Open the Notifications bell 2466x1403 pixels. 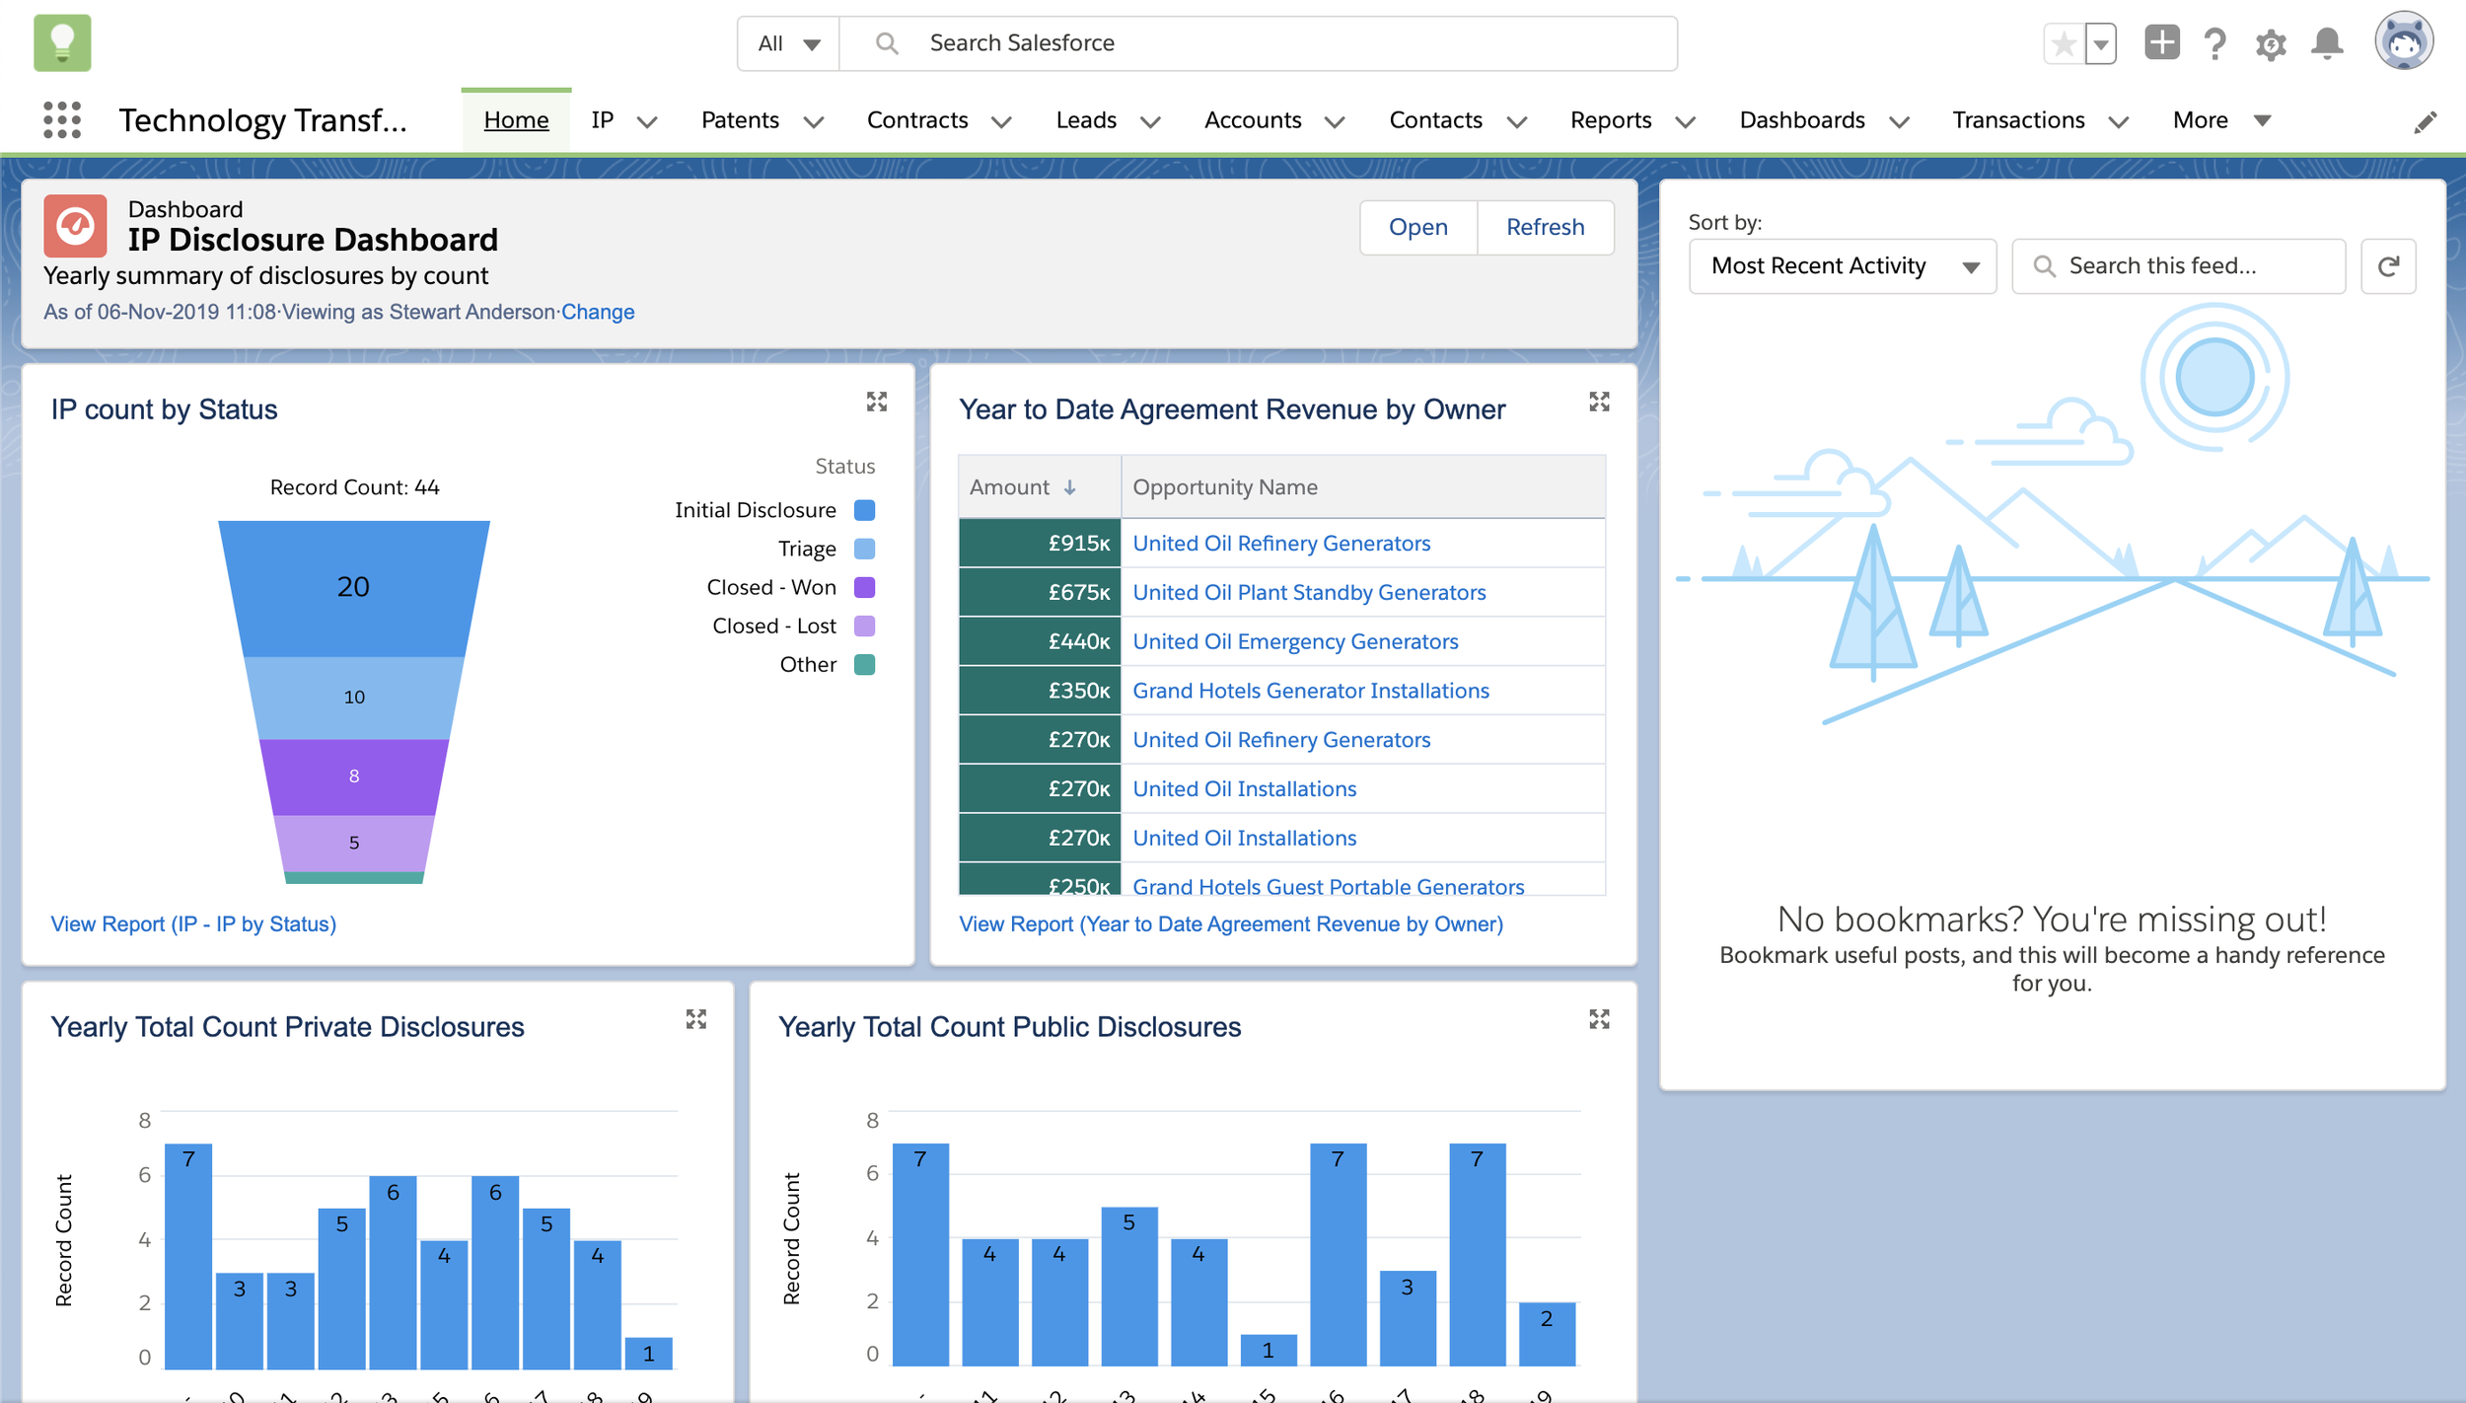[2327, 43]
